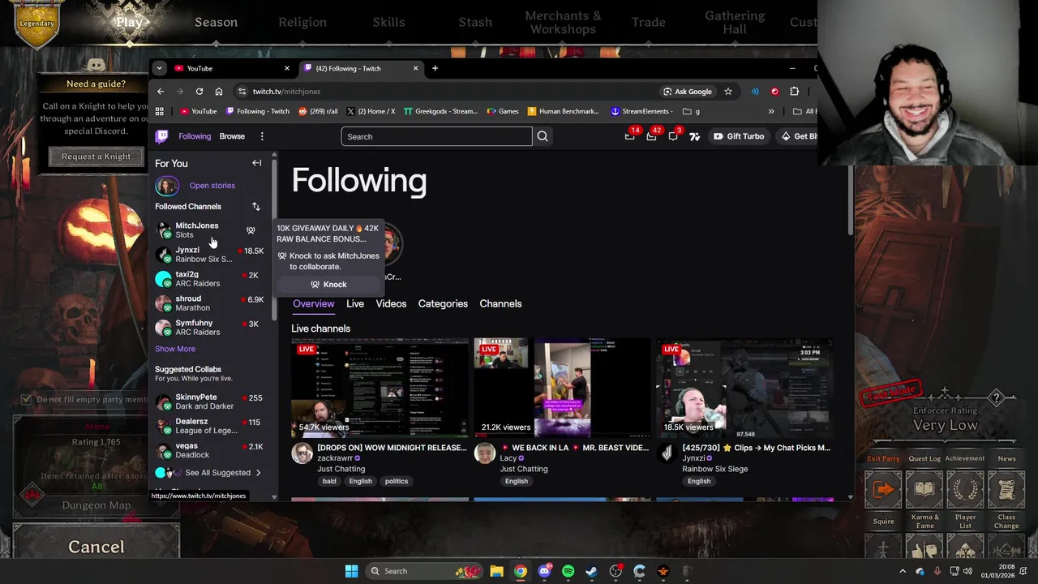Viewport: 1038px width, 584px height.
Task: Switch to the Live tab
Action: pyautogui.click(x=355, y=303)
